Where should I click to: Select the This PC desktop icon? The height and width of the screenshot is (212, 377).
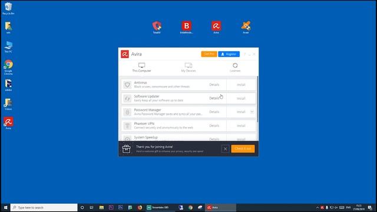click(x=8, y=47)
